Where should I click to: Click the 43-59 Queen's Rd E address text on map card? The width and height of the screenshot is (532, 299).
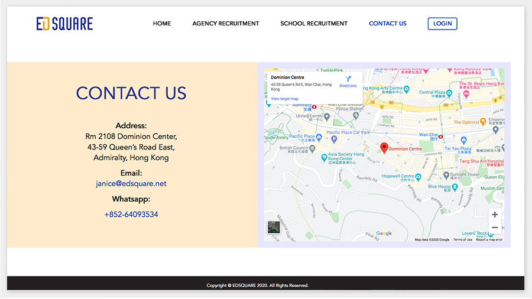[301, 87]
